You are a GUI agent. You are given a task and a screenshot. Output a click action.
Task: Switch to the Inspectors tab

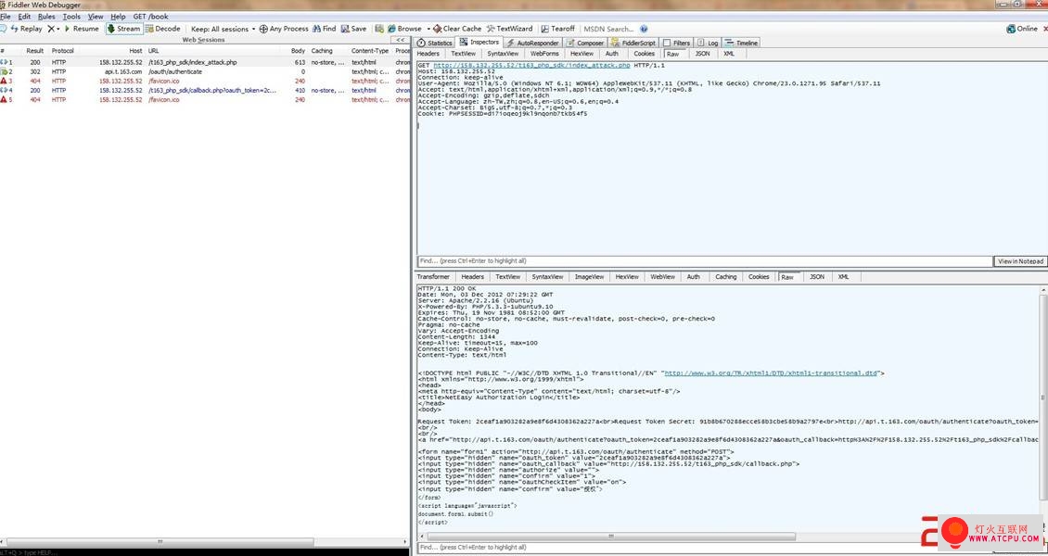click(479, 42)
